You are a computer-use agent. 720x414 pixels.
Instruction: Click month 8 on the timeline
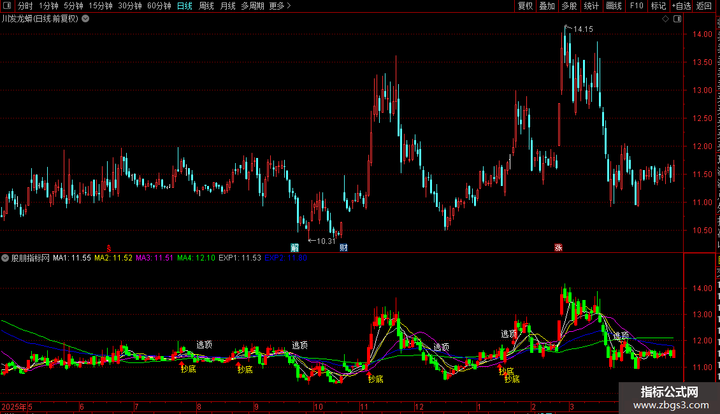[x=199, y=406]
